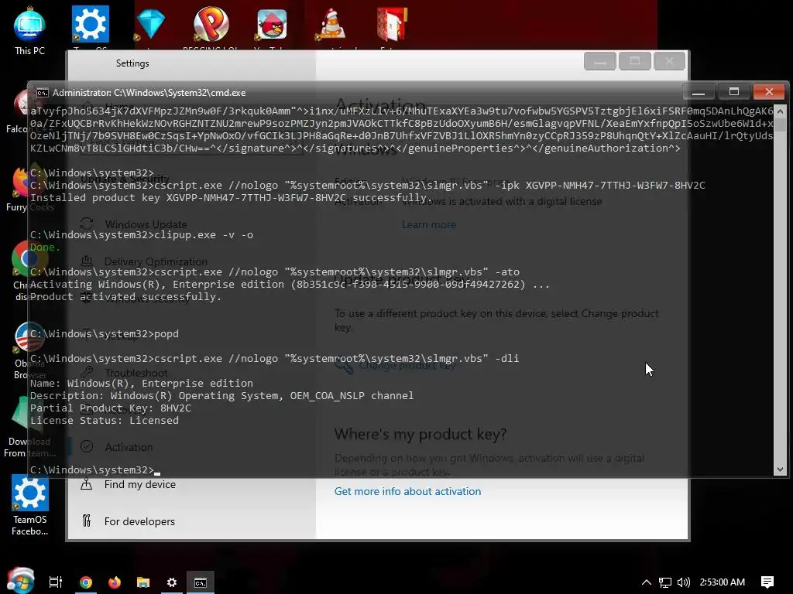Follow the Get more info about activation link

pos(407,491)
